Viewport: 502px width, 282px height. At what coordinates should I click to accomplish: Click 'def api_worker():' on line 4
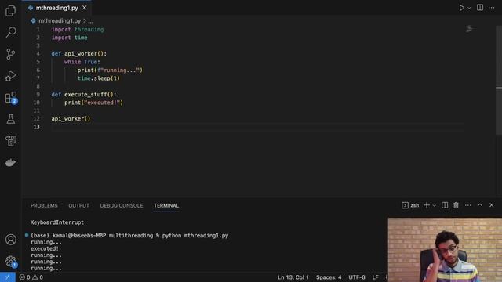78,54
